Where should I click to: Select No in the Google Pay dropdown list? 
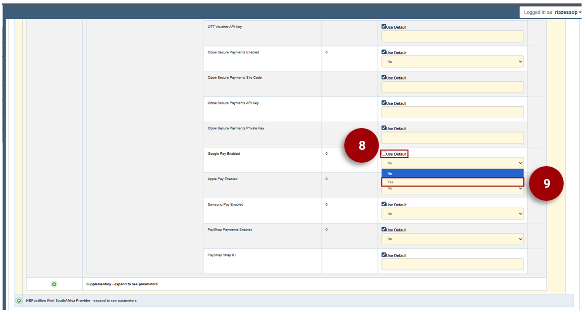point(452,174)
